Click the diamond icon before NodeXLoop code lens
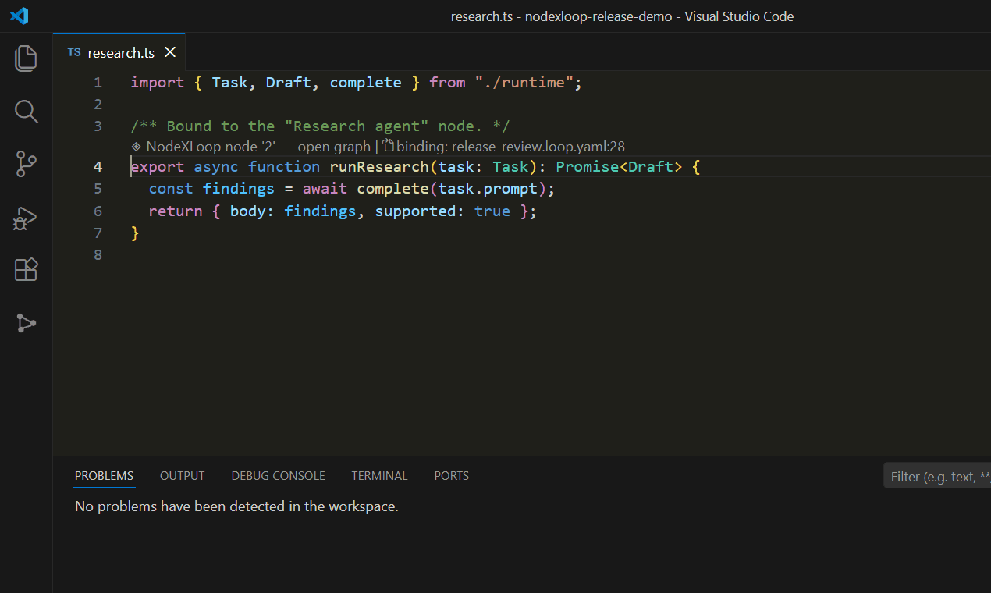Viewport: 991px width, 593px height. click(x=136, y=146)
